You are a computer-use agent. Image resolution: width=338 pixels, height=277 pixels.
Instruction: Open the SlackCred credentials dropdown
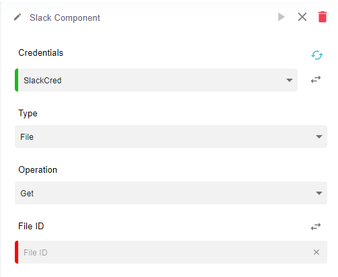click(x=156, y=80)
